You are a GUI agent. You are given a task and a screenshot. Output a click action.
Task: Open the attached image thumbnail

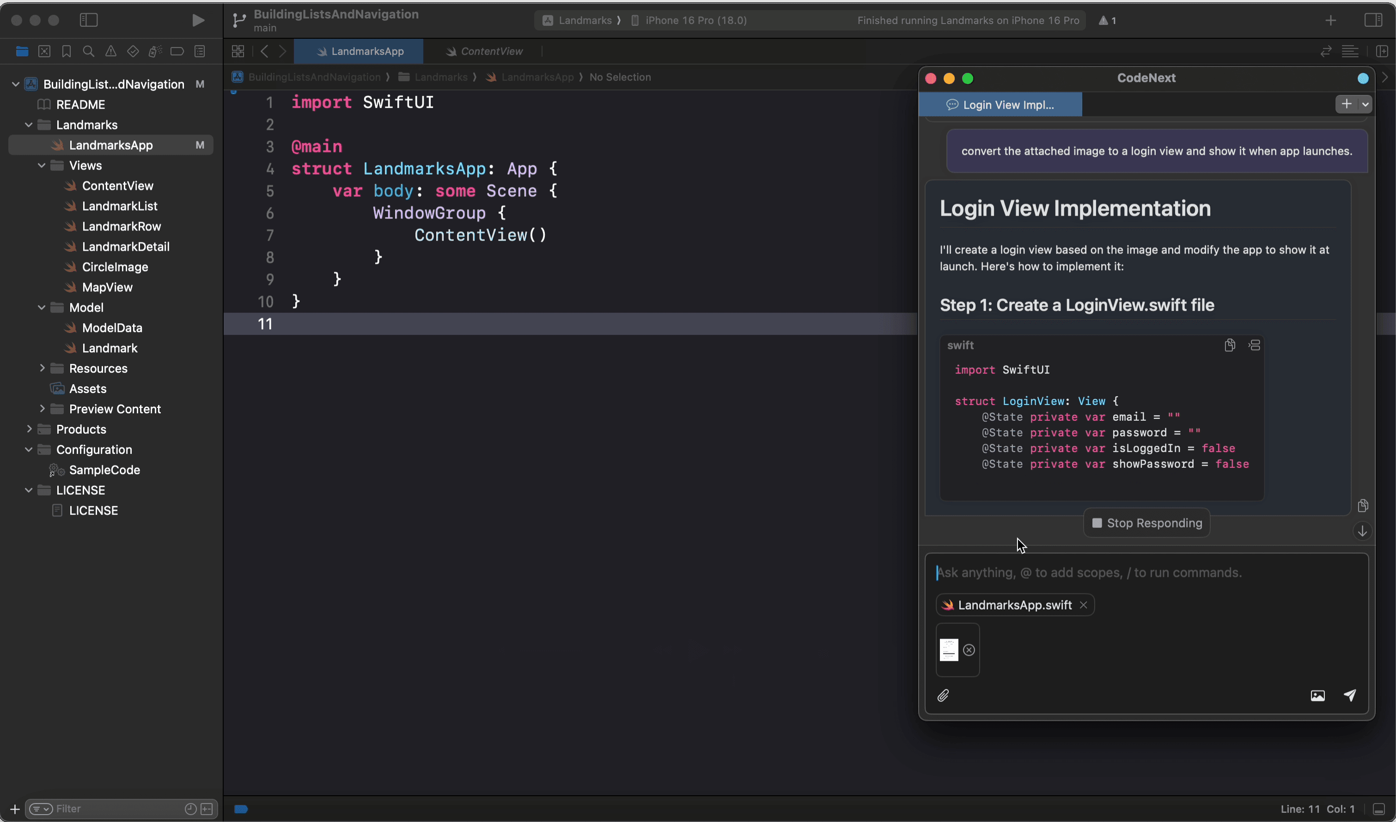tap(949, 650)
